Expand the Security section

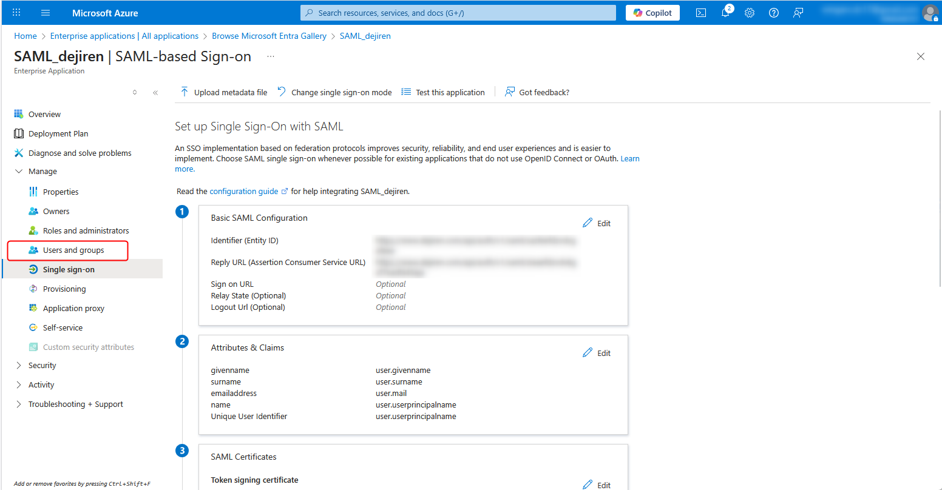(x=19, y=366)
